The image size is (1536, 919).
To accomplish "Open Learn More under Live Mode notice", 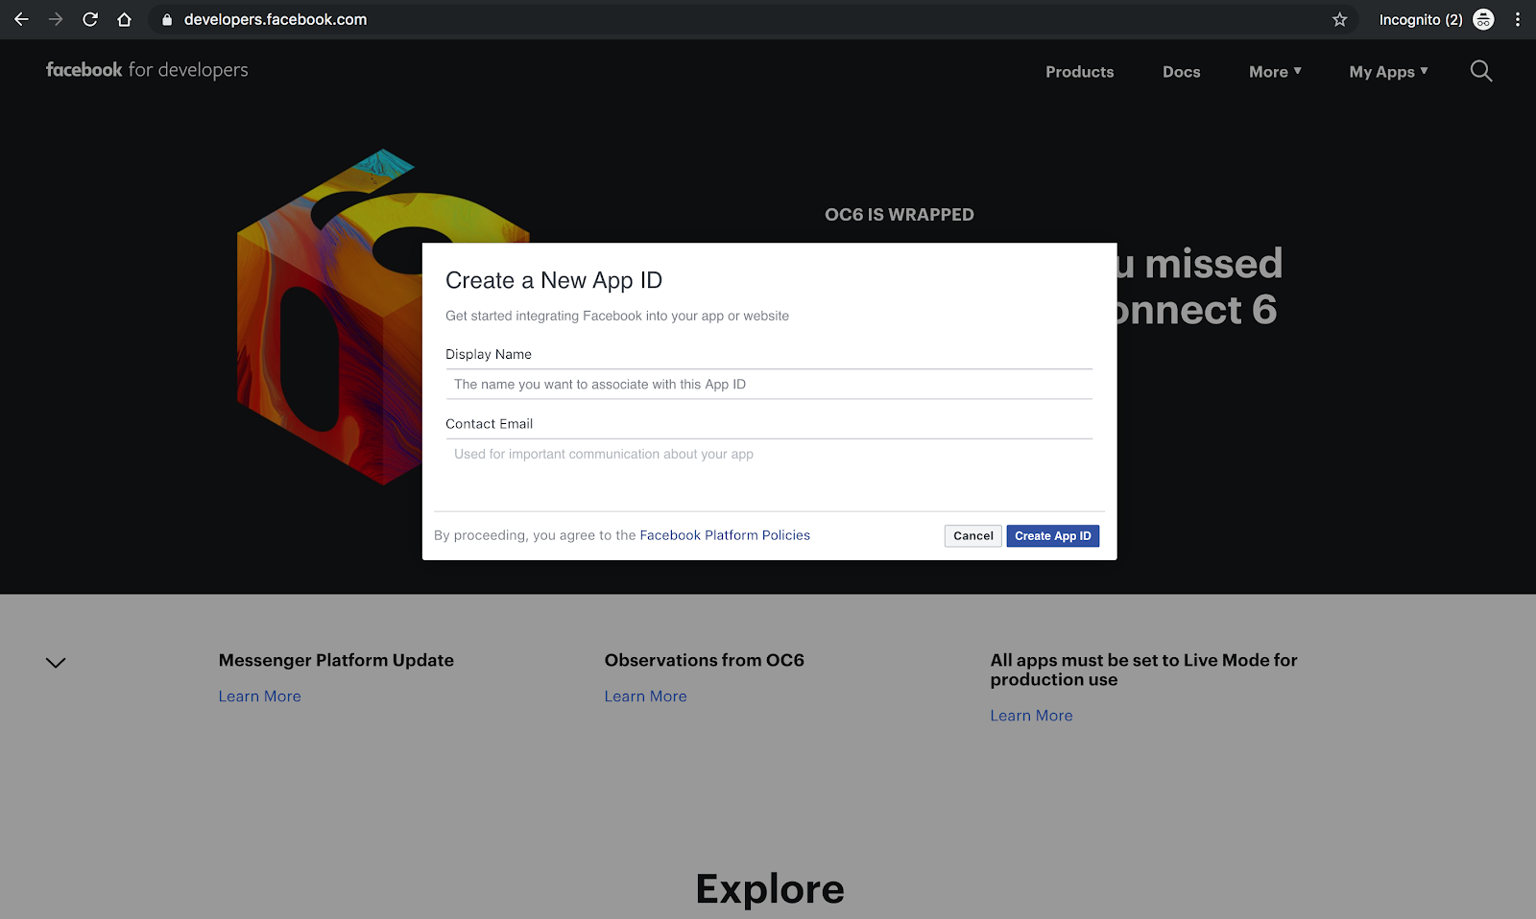I will point(1032,716).
